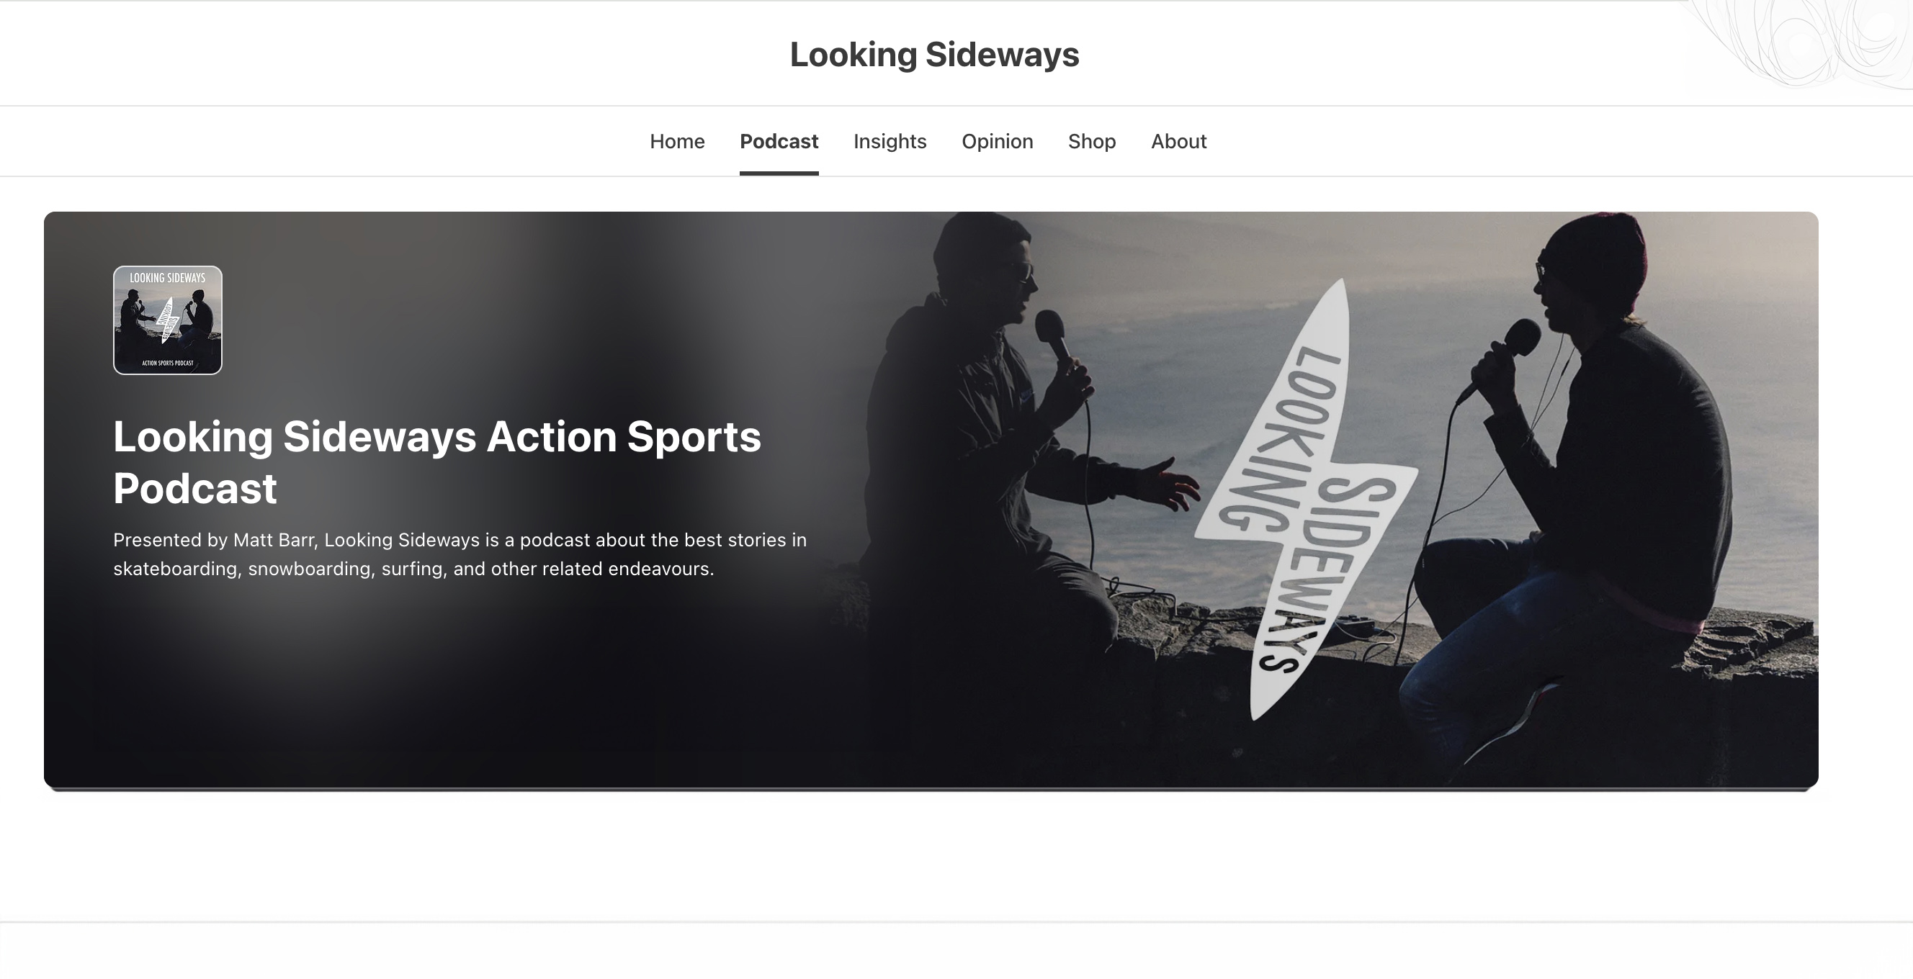Screen dimensions: 1913x979
Task: Visit the Shop page
Action: [1092, 141]
